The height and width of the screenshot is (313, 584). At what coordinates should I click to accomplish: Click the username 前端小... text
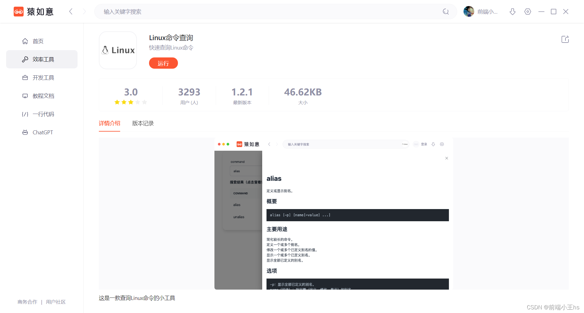click(x=487, y=12)
